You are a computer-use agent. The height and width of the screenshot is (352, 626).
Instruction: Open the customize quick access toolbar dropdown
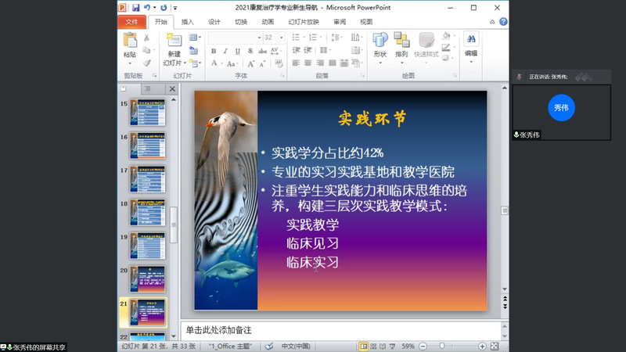coord(173,7)
